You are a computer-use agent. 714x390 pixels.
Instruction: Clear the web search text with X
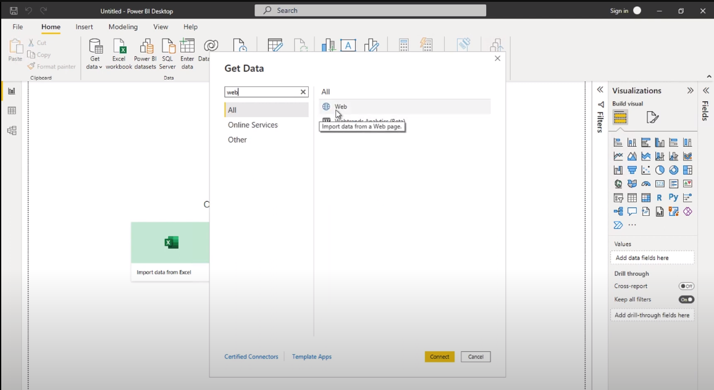pos(303,92)
